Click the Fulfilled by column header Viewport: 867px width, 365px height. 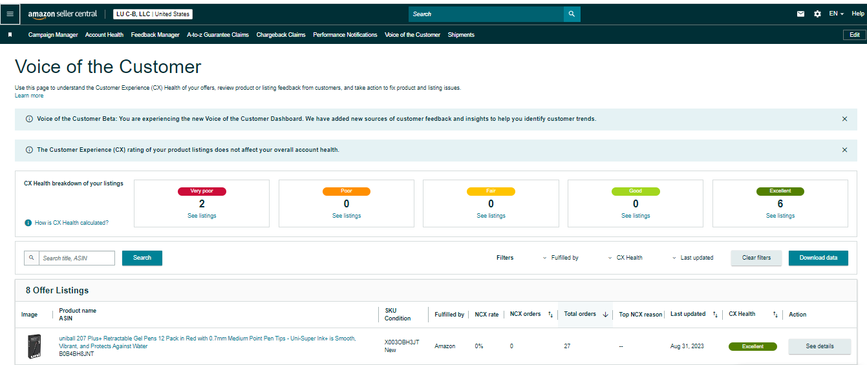[x=449, y=315]
